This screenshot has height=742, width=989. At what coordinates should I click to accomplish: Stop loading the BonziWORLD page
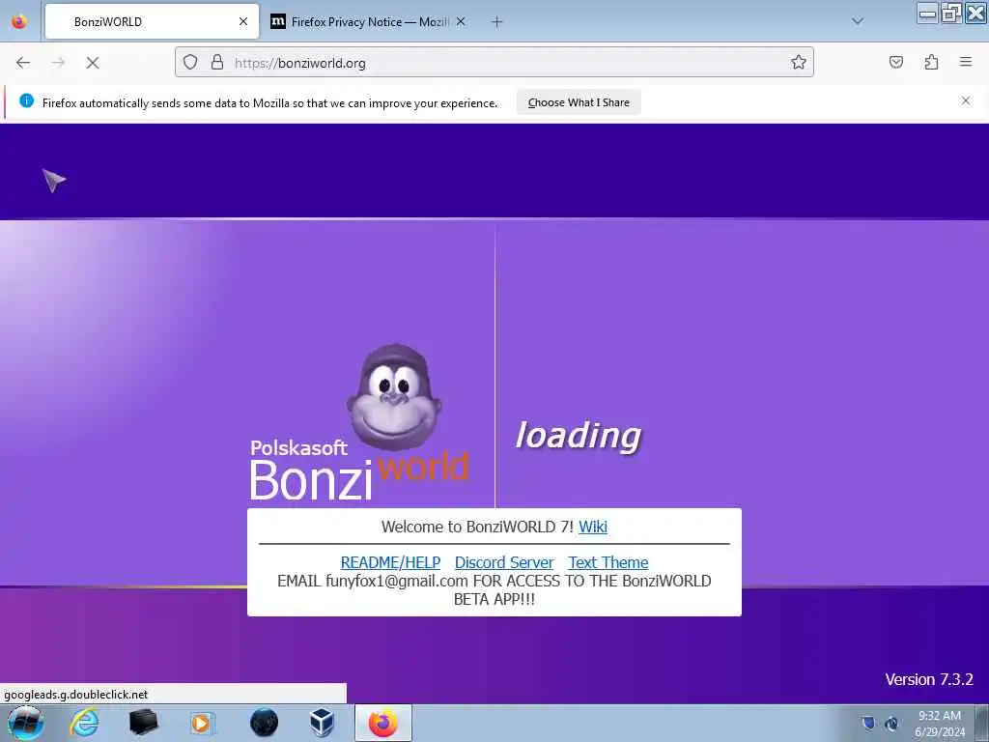(93, 63)
